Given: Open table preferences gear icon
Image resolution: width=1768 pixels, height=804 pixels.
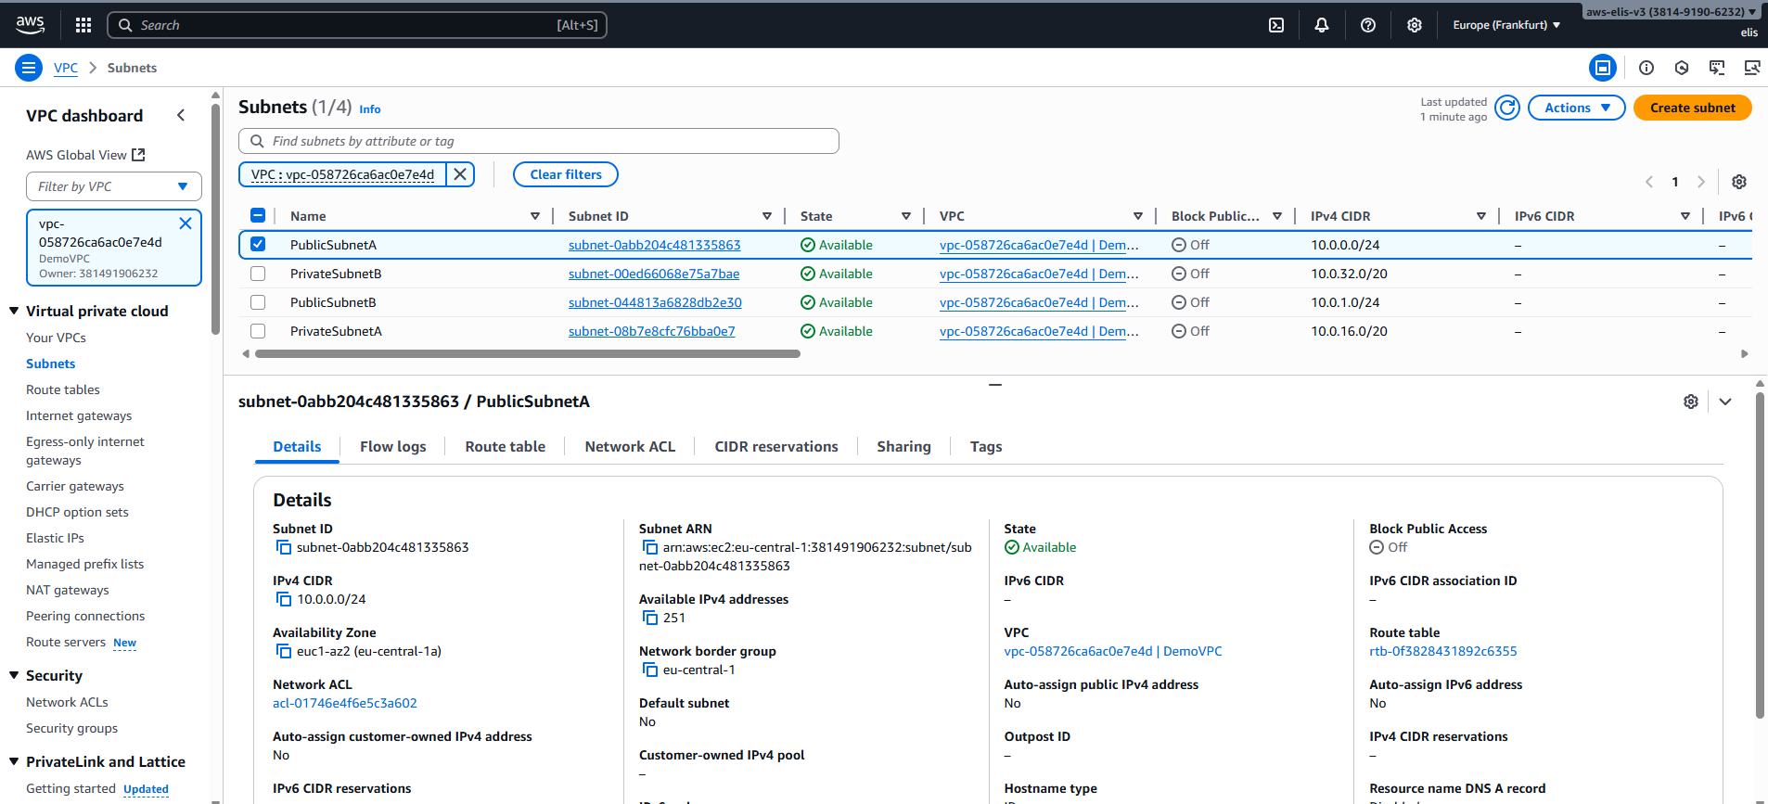Looking at the screenshot, I should tap(1739, 182).
